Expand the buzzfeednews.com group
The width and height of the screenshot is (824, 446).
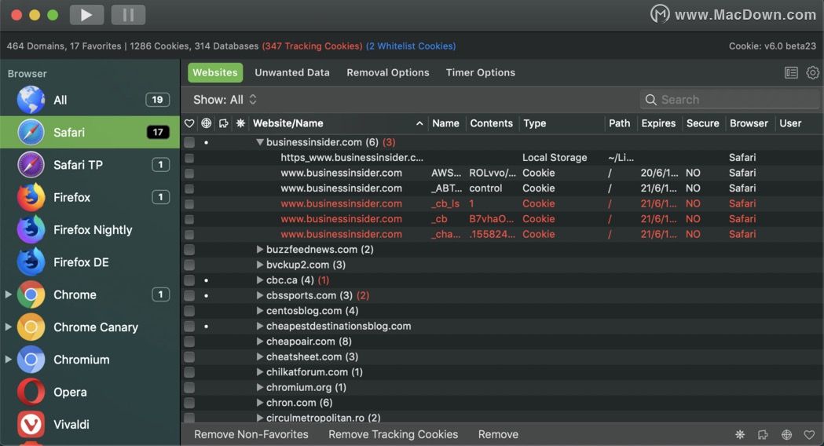click(259, 250)
